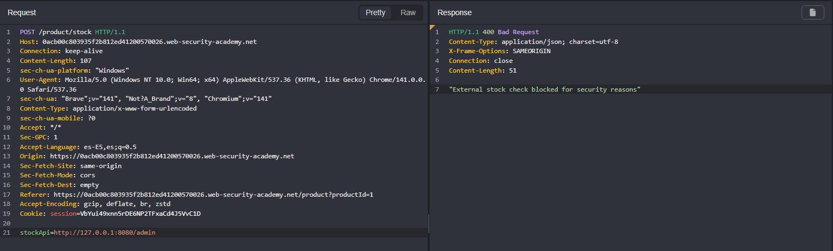Screen dimensions: 833x251
Task: Click the Host header value
Action: click(x=147, y=42)
